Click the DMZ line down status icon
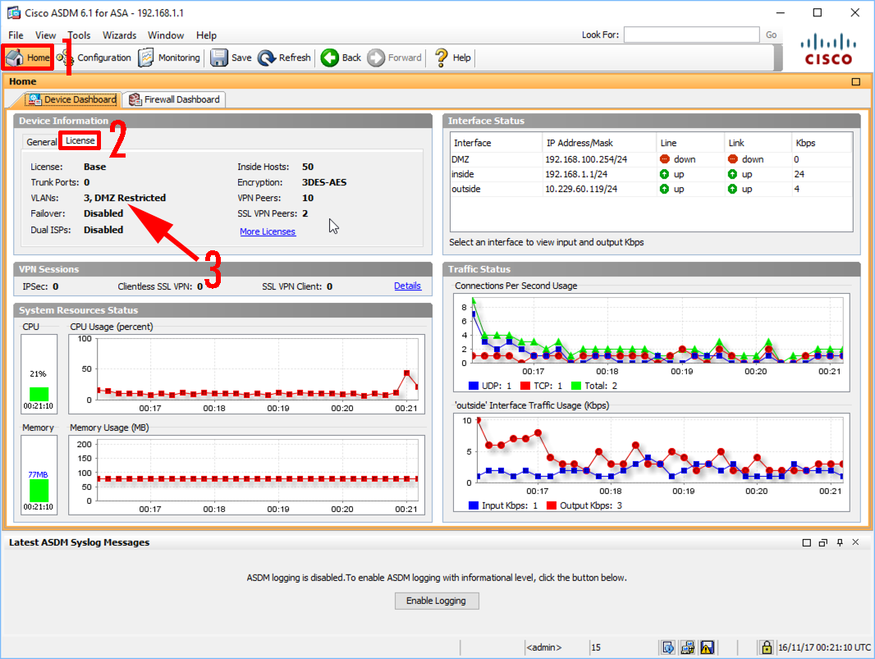The height and width of the screenshot is (659, 875). pyautogui.click(x=664, y=159)
